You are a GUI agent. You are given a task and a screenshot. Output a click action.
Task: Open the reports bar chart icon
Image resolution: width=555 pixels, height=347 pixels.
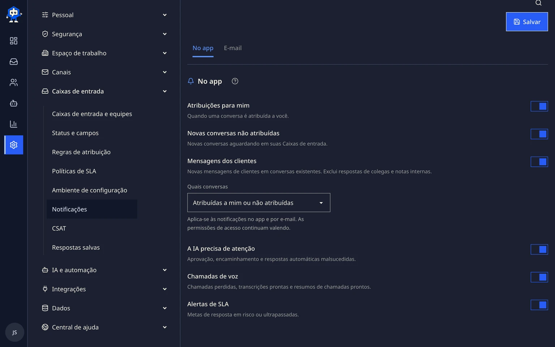coord(14,124)
